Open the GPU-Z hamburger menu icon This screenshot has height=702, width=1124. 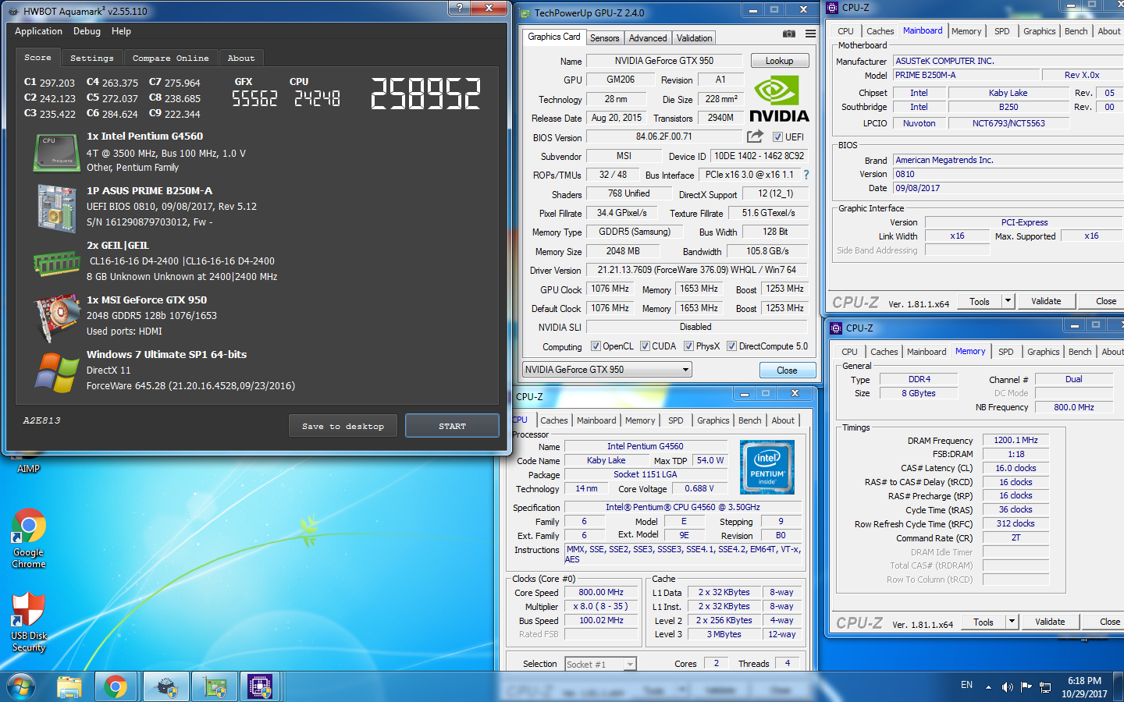point(810,34)
